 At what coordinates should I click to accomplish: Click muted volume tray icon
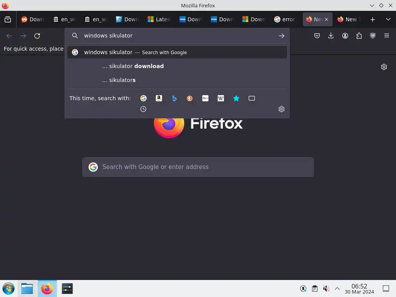(326, 288)
